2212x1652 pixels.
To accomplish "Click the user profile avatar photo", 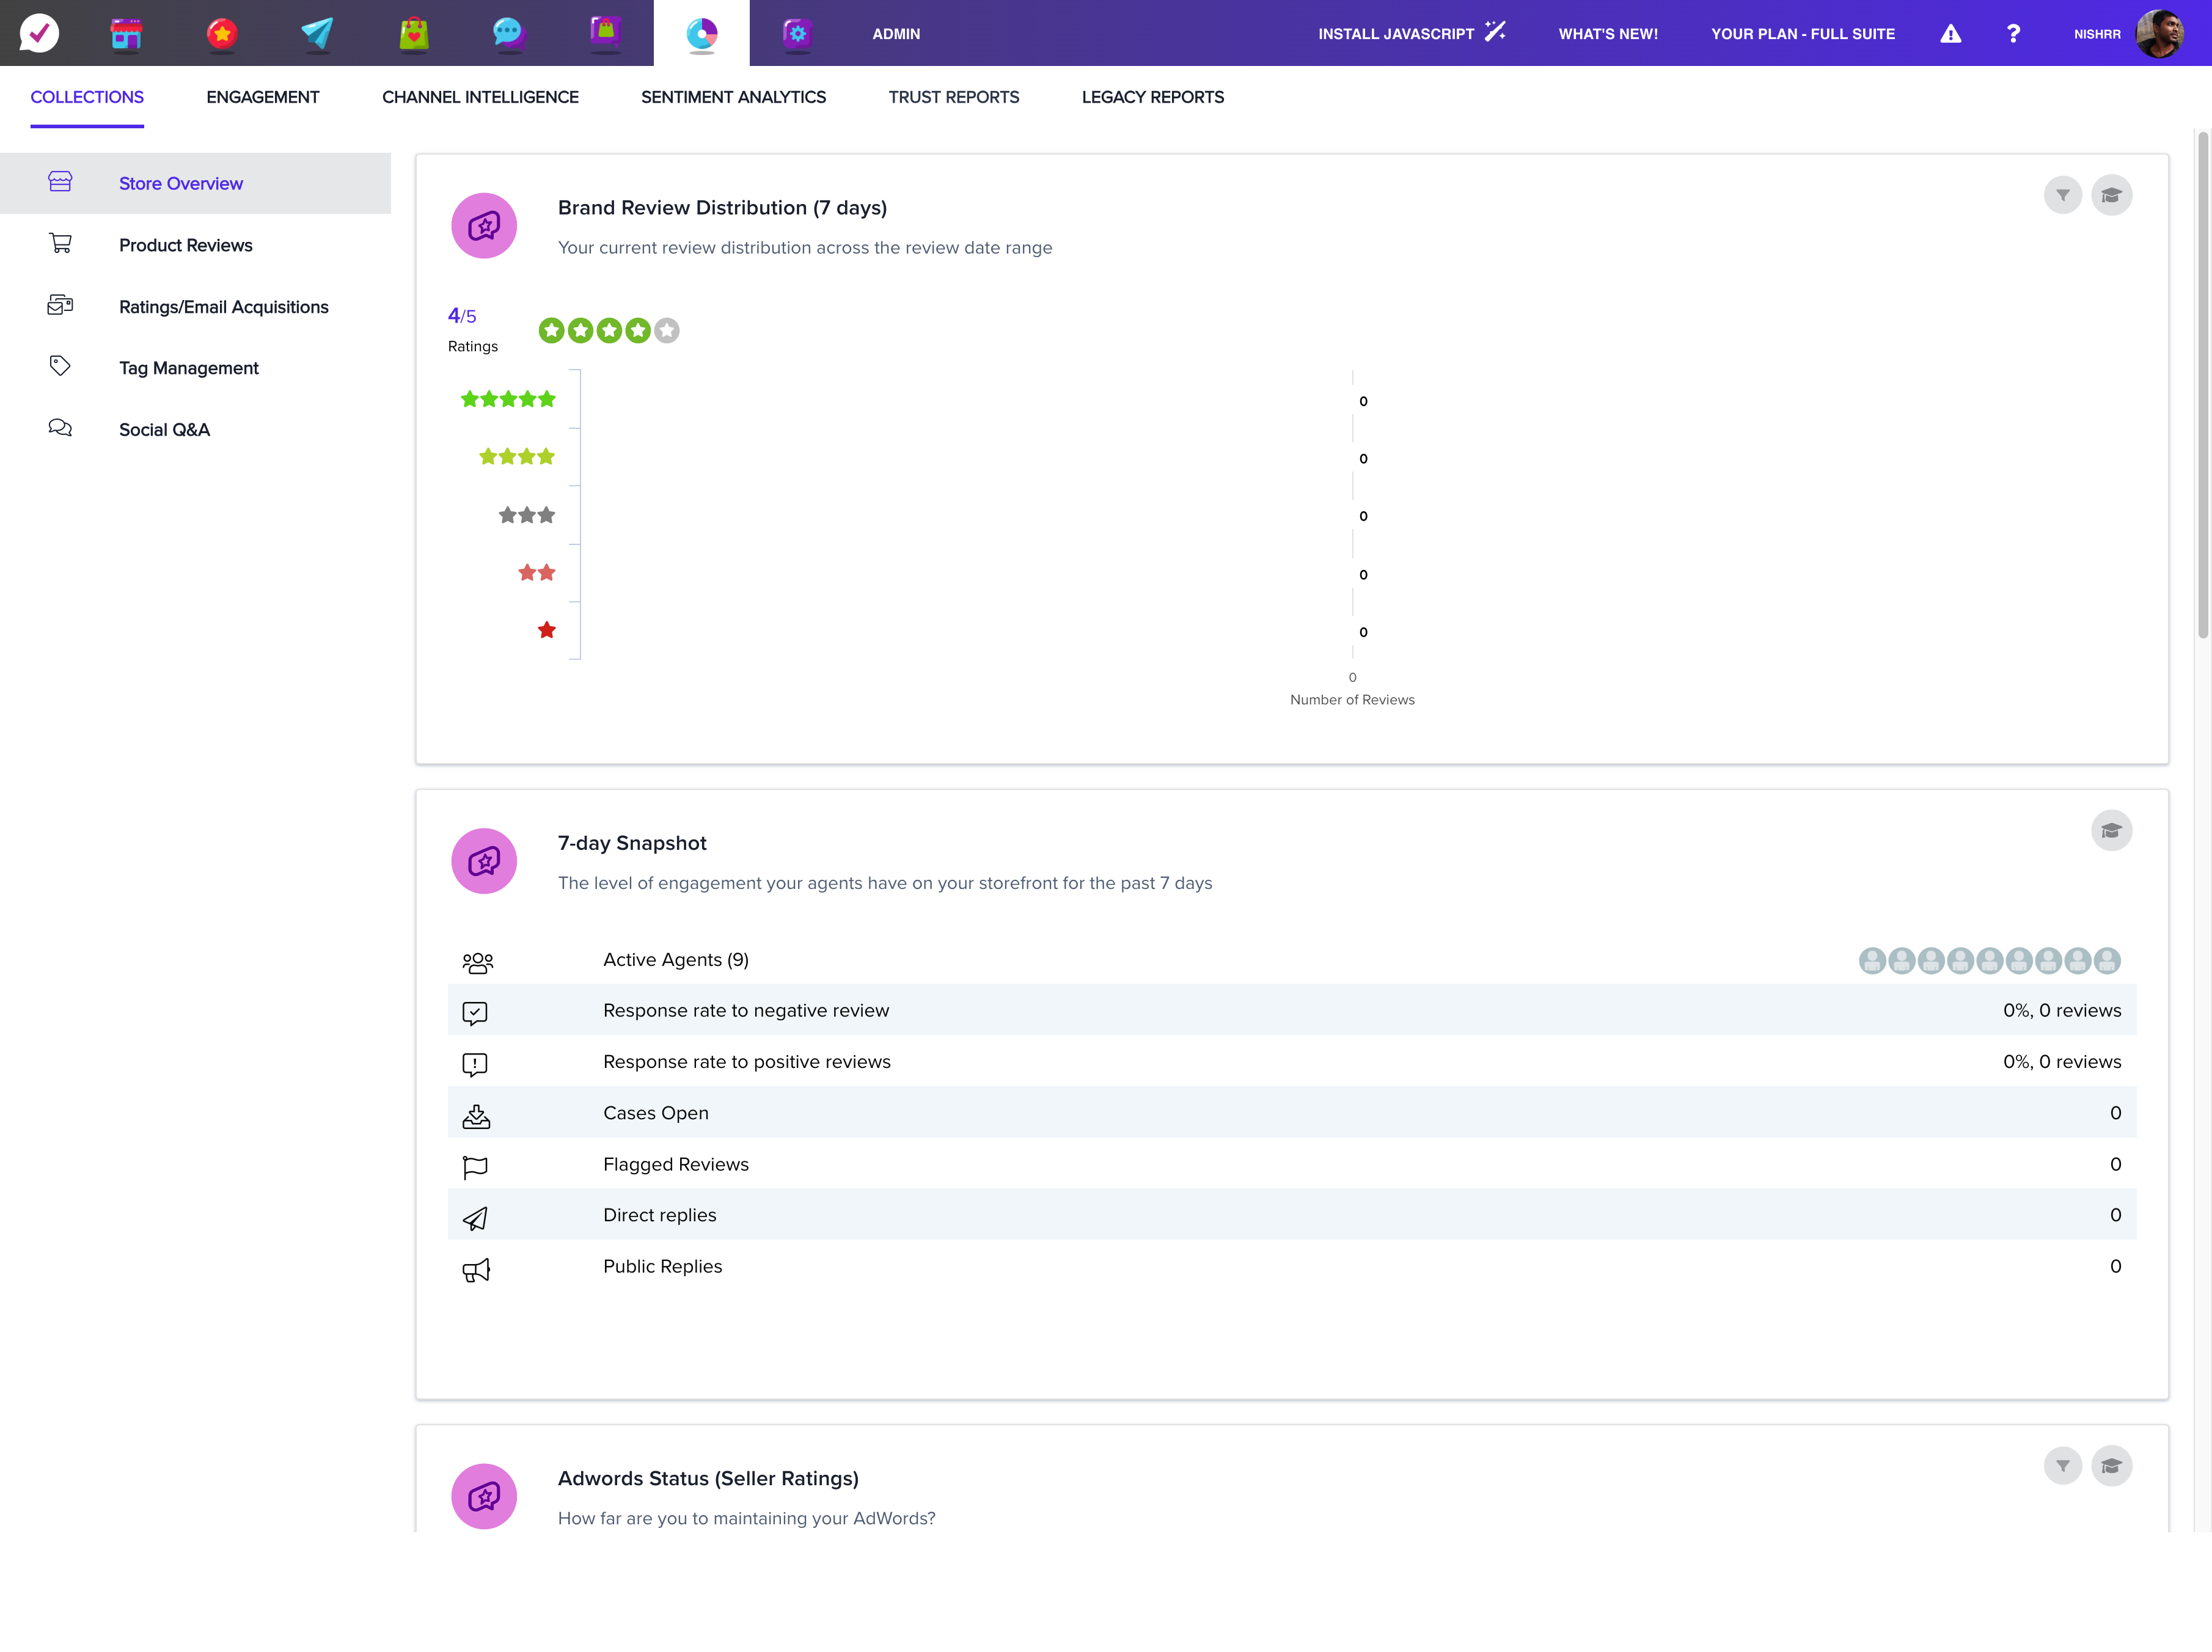I will [2159, 34].
